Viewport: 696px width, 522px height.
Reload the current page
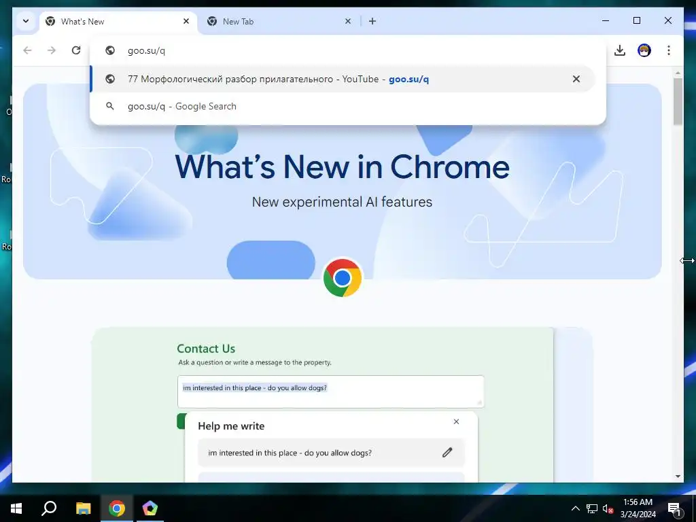(x=76, y=50)
